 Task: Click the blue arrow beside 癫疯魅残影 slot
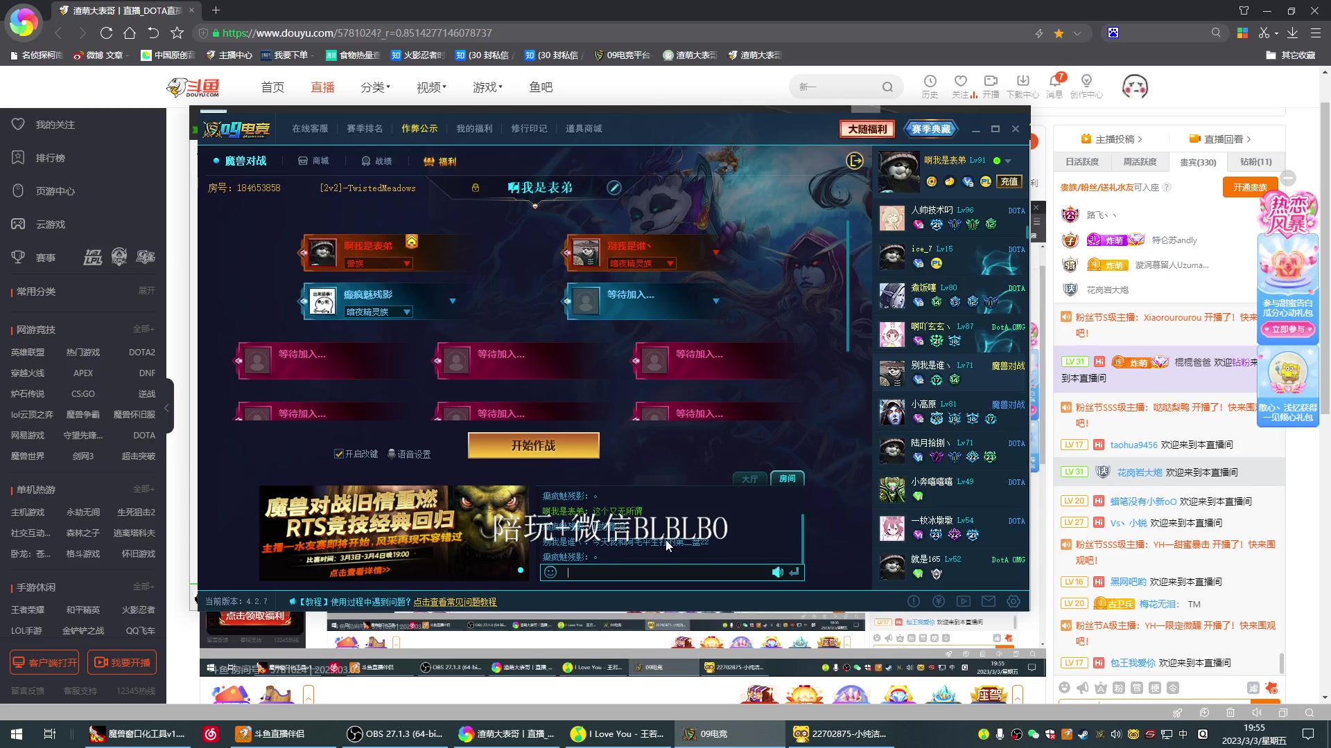pos(453,301)
